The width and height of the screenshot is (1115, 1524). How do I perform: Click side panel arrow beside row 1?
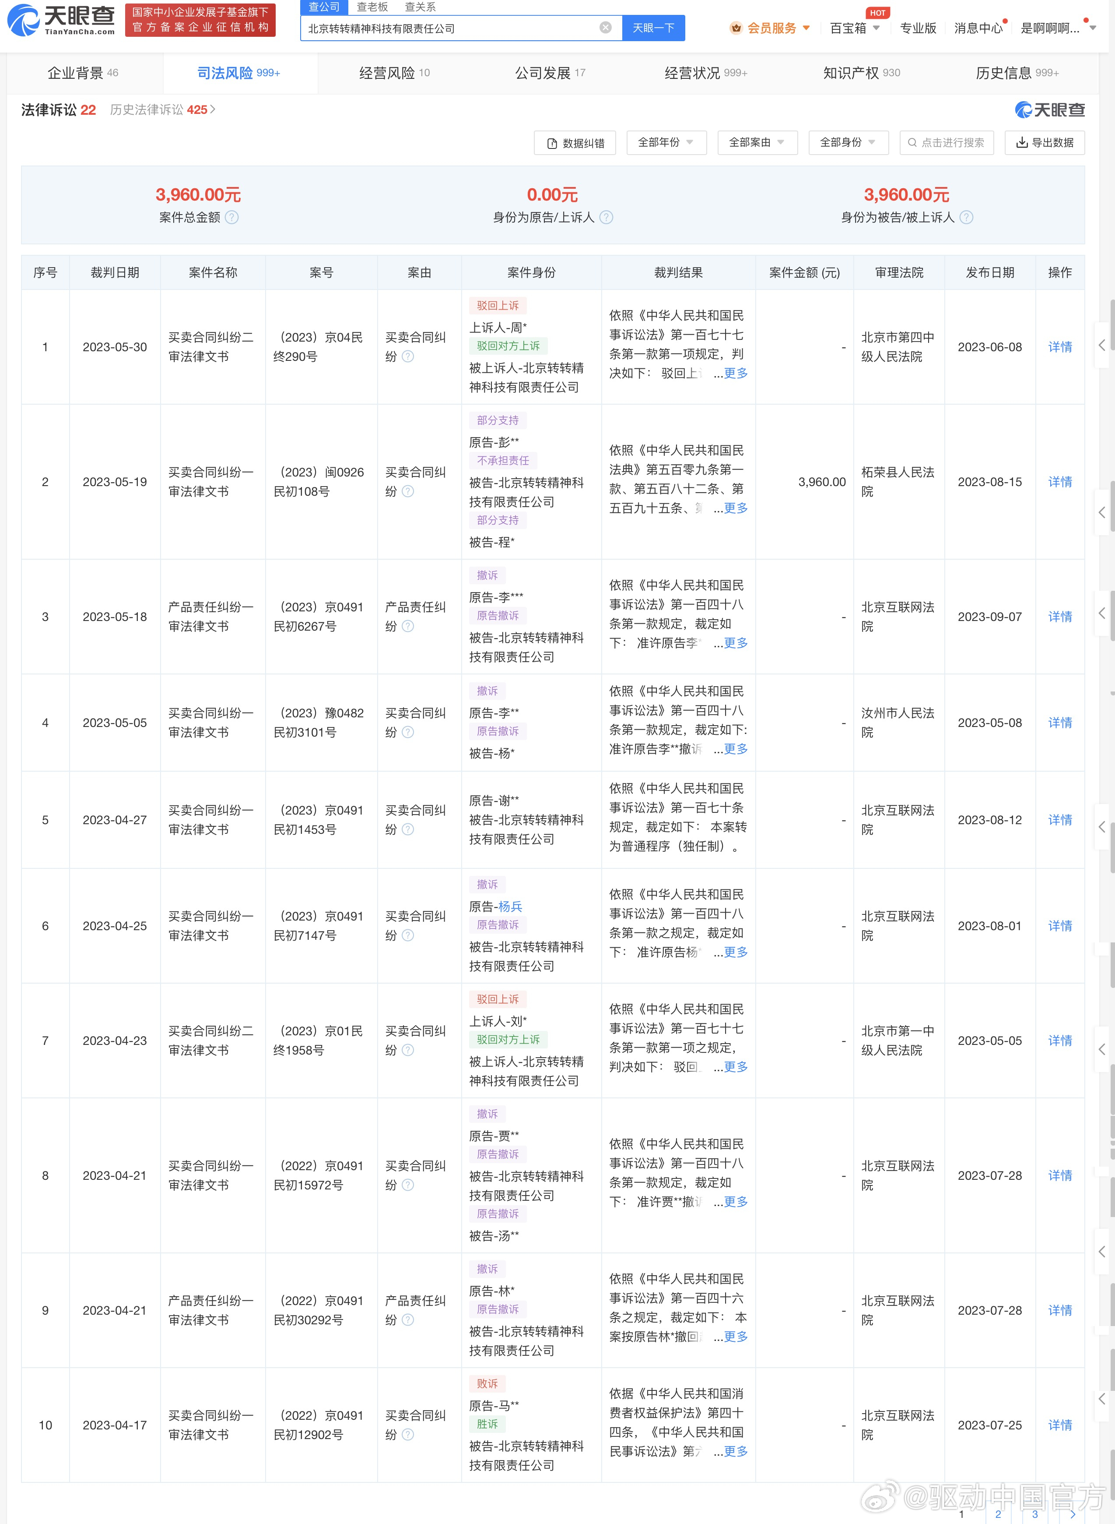coord(1101,345)
